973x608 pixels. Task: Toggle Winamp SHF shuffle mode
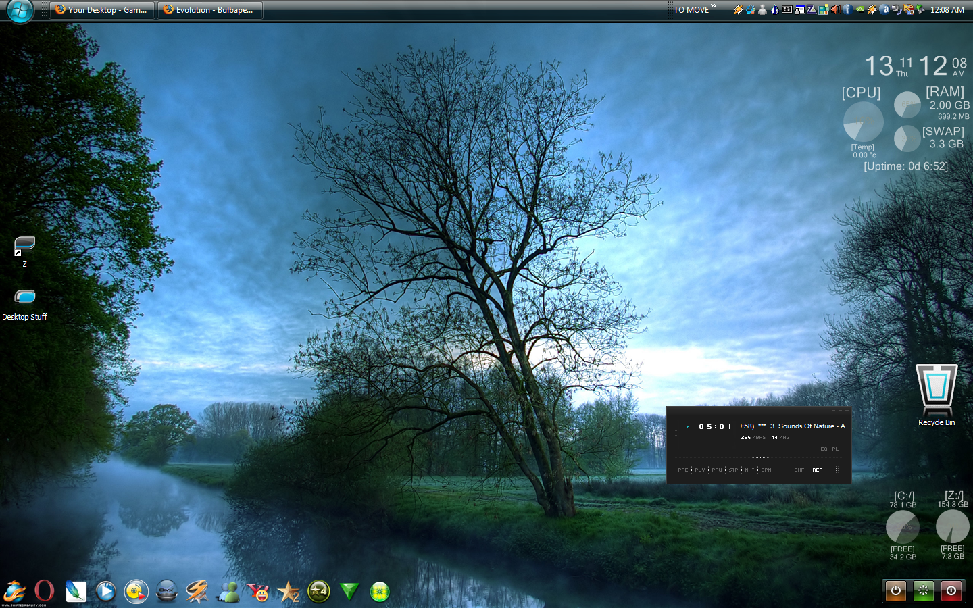799,470
